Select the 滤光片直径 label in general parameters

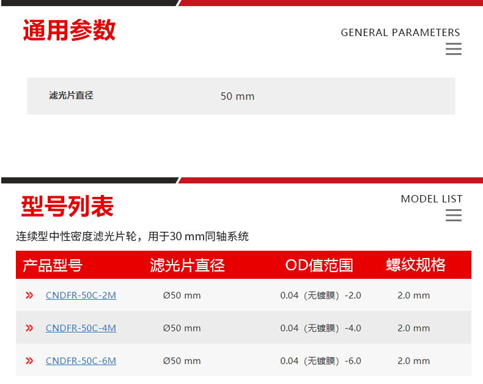[71, 95]
